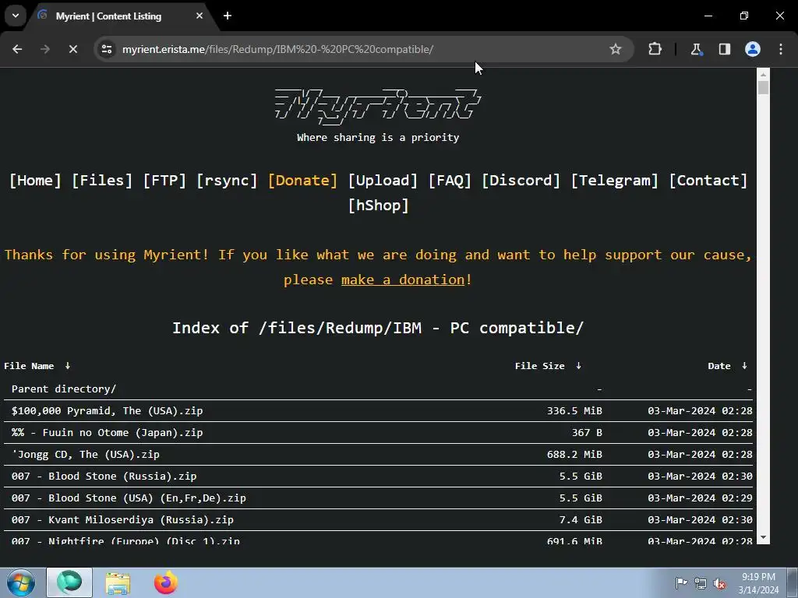
Task: Open the [rsync] navigation link
Action: [x=227, y=181]
